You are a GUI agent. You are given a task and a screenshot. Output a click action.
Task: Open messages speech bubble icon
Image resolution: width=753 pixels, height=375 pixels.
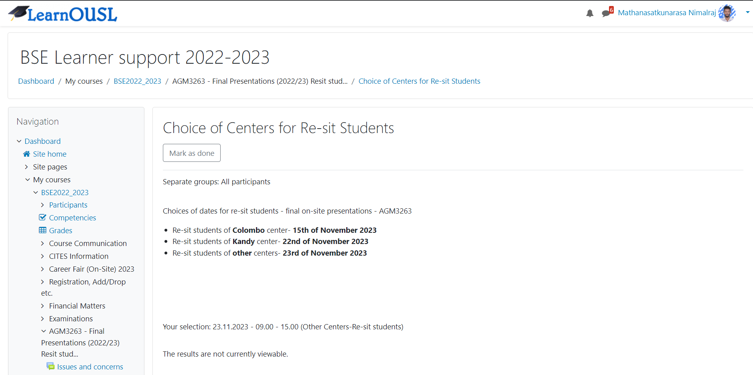[x=606, y=13]
